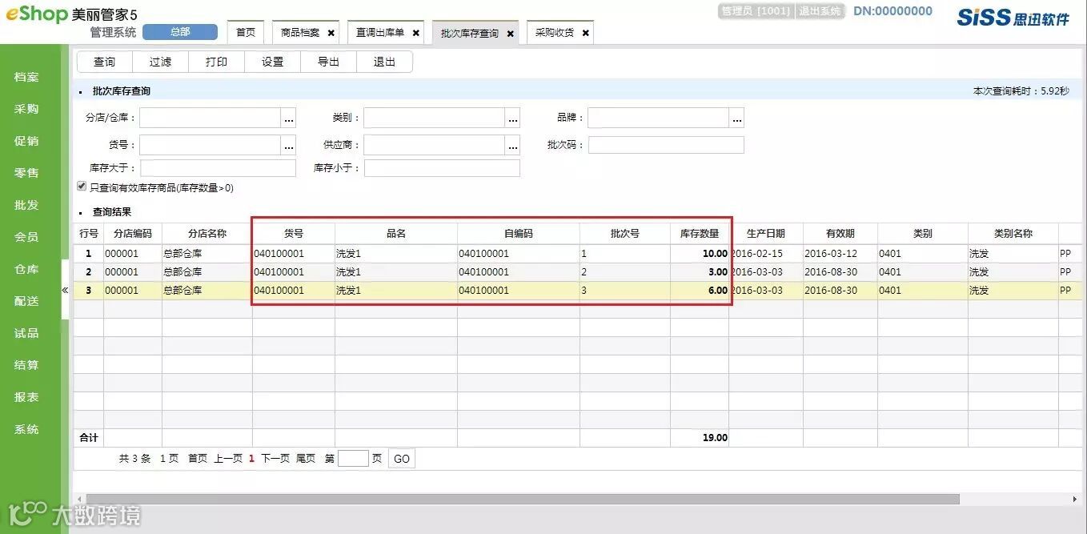Click the 货号 filter input field

(211, 146)
